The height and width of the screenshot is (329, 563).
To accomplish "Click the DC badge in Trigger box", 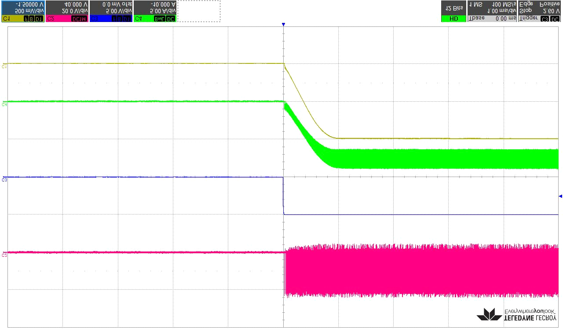I will coord(555,19).
